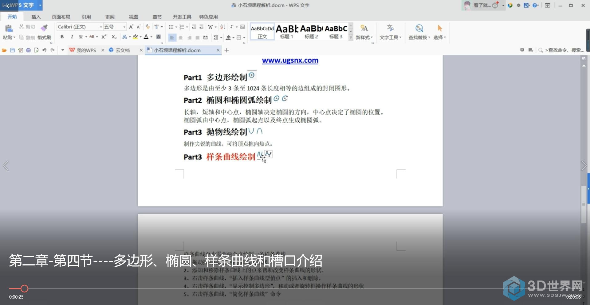Open the 审阅 ribbon tab
This screenshot has width=590, height=305.
(x=110, y=17)
